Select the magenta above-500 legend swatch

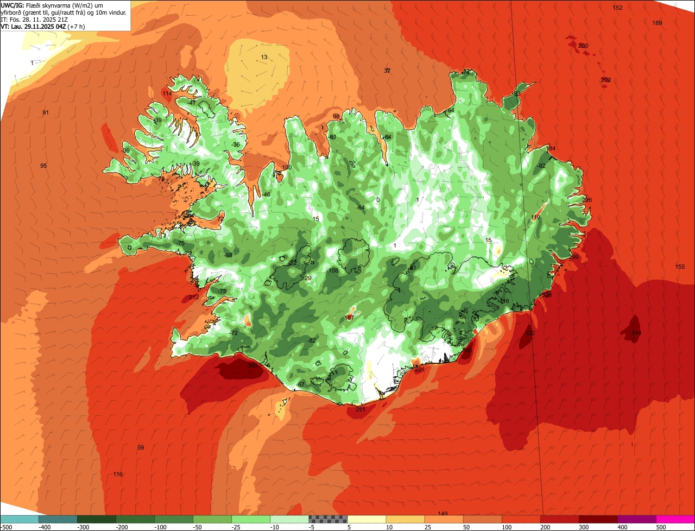click(x=675, y=519)
